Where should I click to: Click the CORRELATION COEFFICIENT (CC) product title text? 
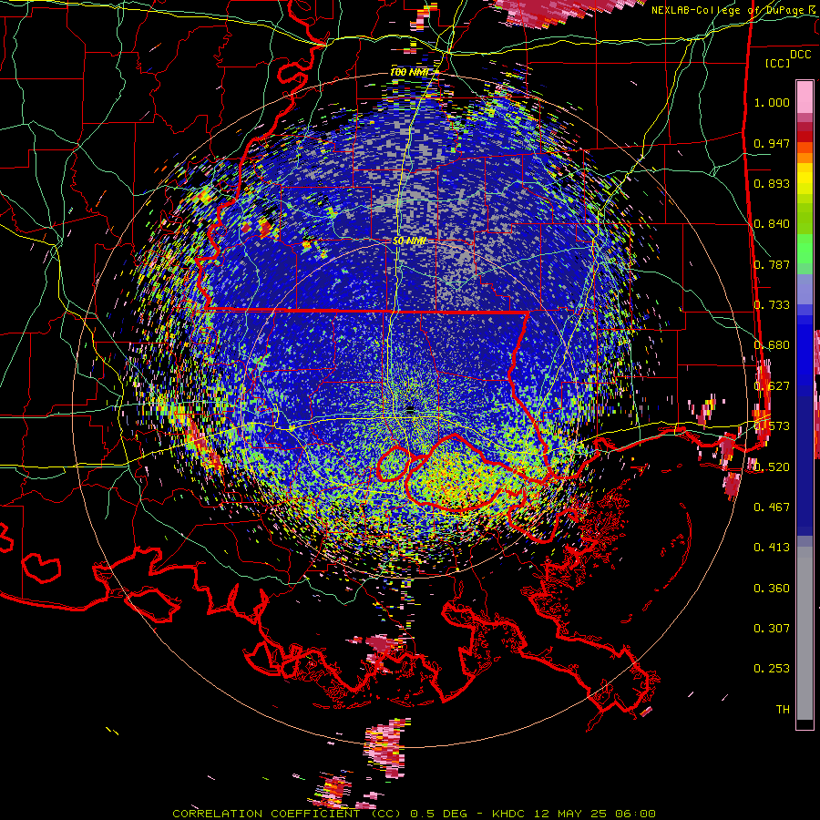pos(287,814)
